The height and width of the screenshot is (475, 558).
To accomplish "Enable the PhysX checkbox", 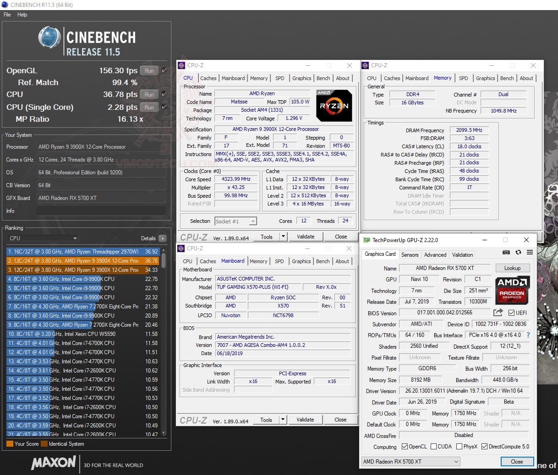I will [459, 447].
